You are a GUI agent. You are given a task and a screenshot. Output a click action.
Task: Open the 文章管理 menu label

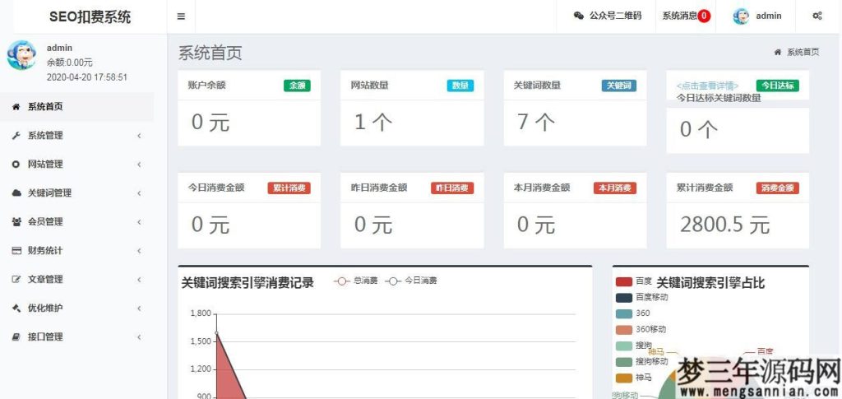(45, 279)
